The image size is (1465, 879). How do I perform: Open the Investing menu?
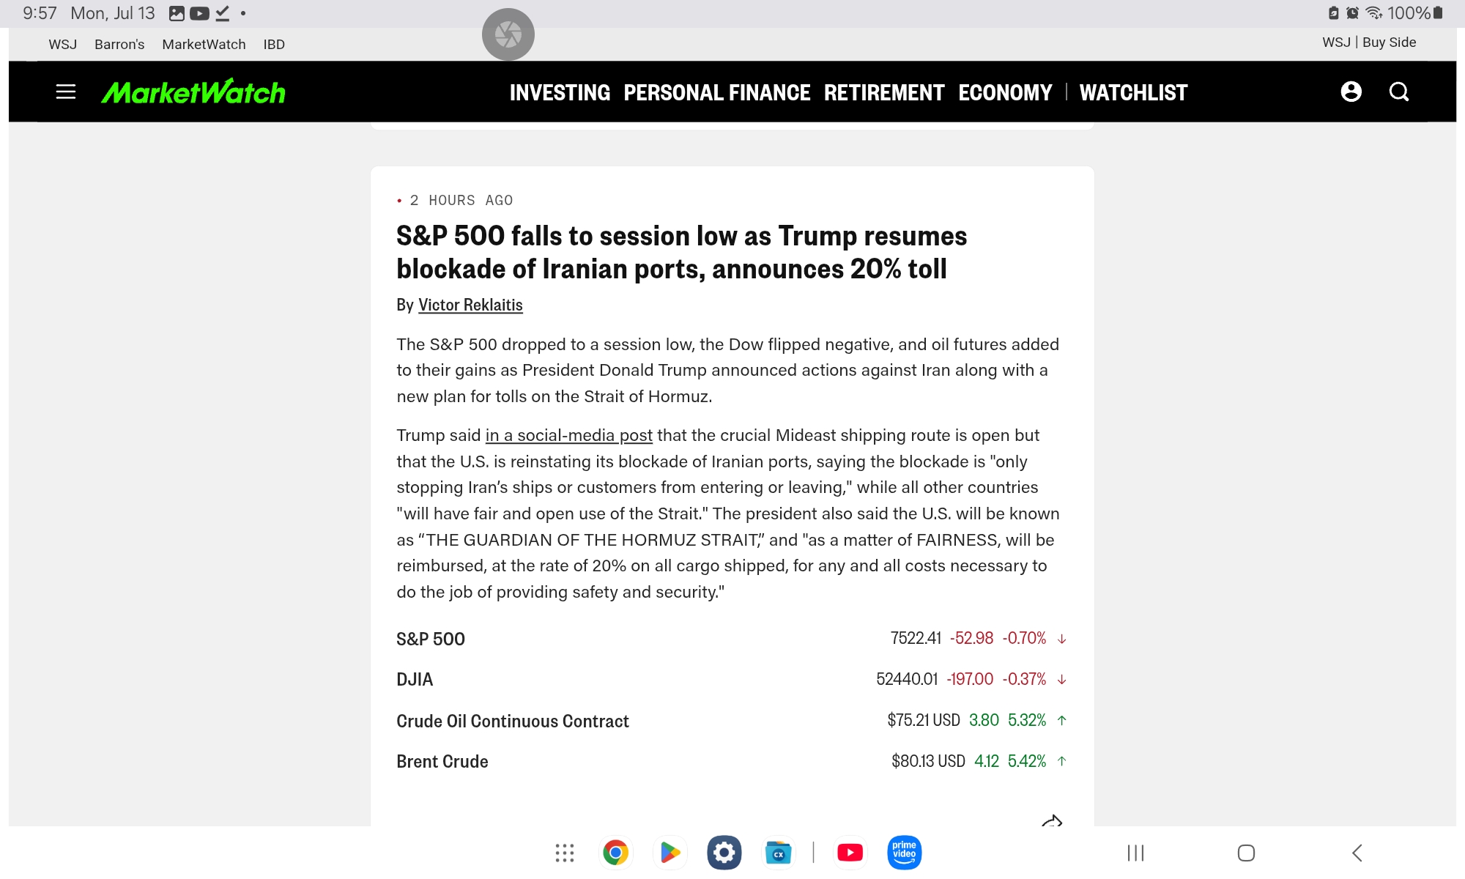[x=560, y=93]
